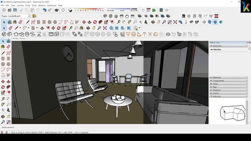
Task: Open the Extensions menu
Action: coord(52,5)
